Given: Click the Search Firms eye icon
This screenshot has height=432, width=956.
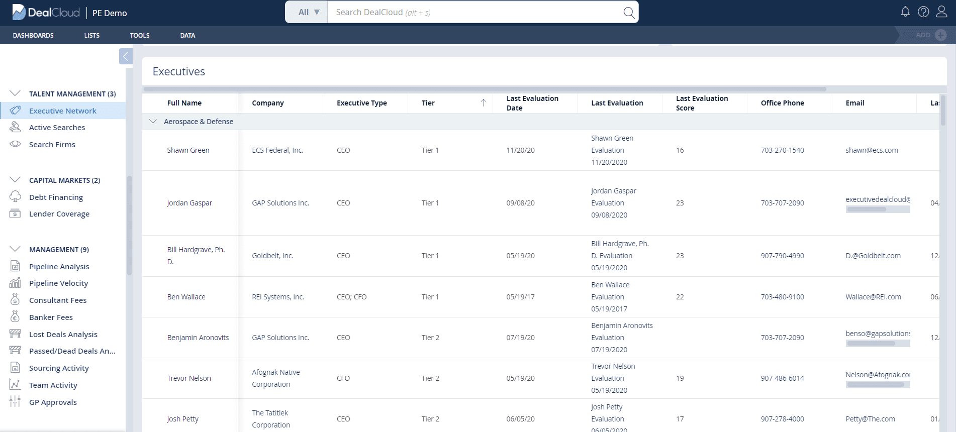Looking at the screenshot, I should point(15,144).
